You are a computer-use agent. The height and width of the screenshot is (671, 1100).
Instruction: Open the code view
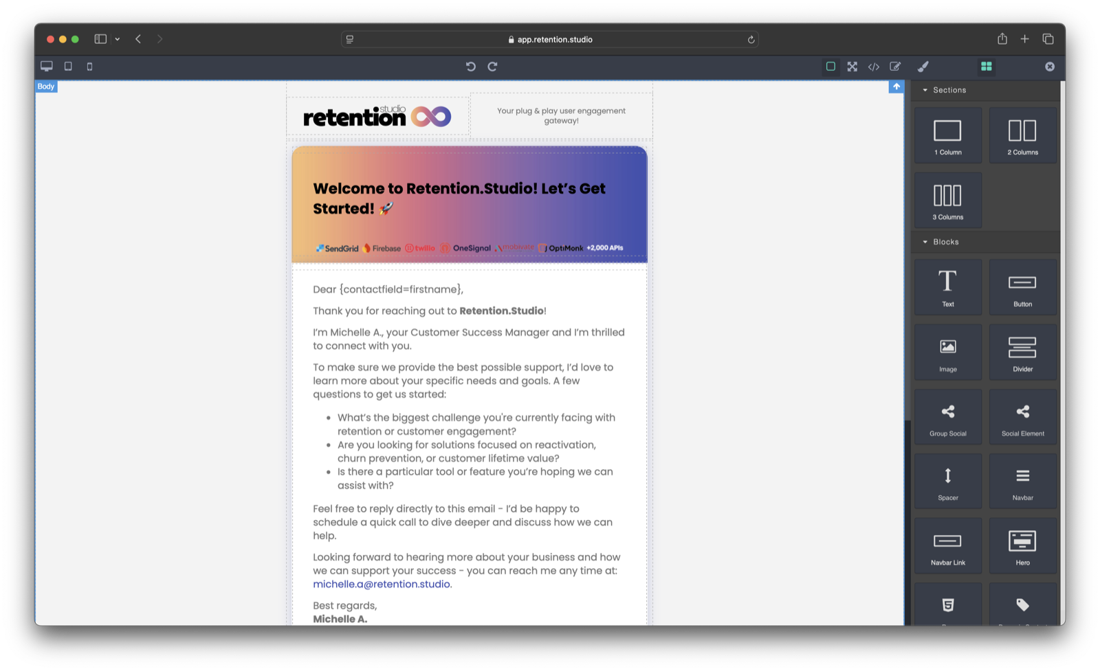[874, 67]
